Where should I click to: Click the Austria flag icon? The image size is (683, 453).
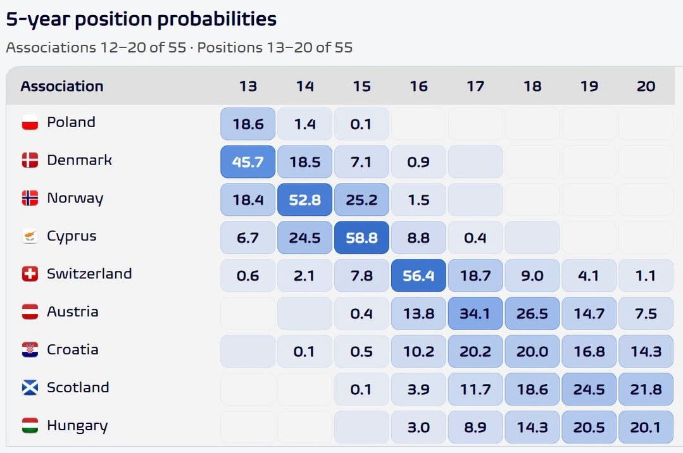[x=30, y=312]
